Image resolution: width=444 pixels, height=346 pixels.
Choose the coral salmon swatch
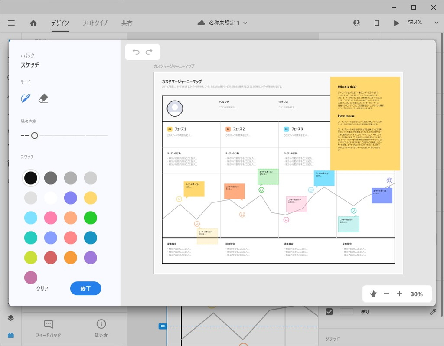pos(71,238)
